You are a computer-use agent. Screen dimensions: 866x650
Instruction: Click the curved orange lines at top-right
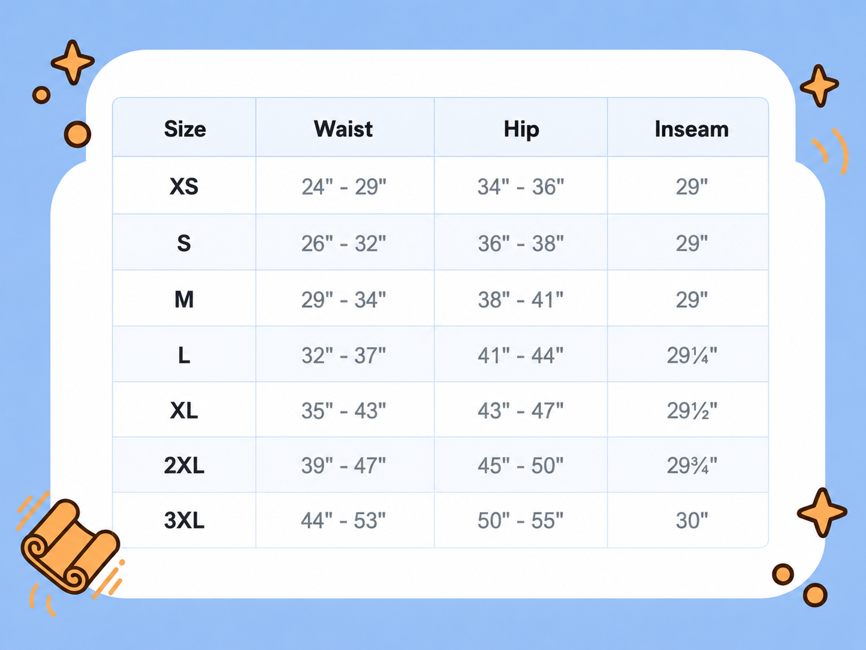(x=831, y=151)
